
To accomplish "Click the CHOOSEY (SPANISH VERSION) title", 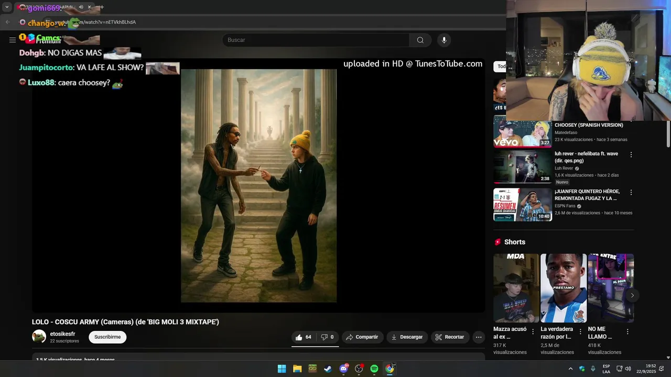I will coord(589,125).
